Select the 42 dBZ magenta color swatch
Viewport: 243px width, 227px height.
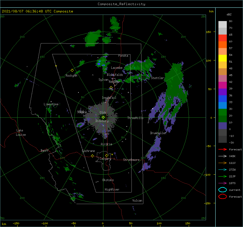[x=222, y=85]
